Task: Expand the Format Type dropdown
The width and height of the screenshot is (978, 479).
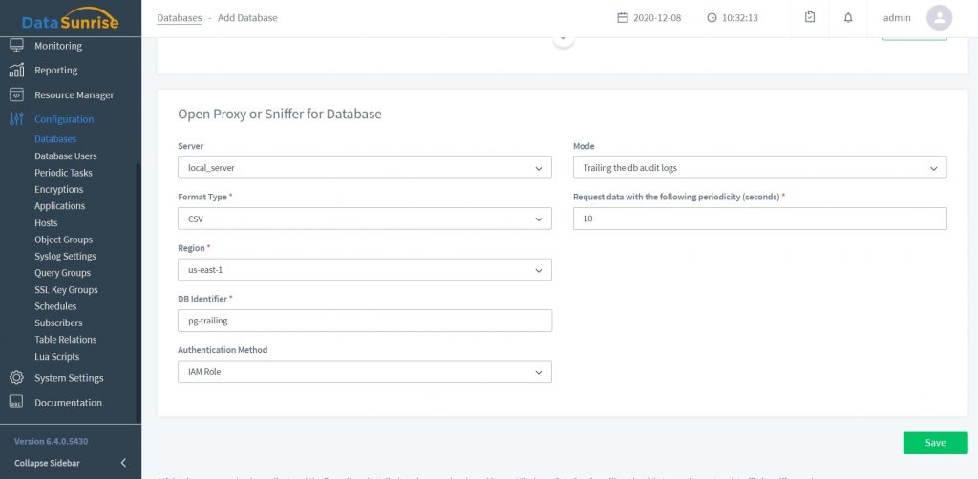Action: (364, 219)
